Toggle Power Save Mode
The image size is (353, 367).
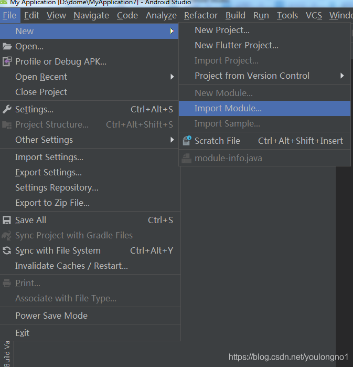90,316
